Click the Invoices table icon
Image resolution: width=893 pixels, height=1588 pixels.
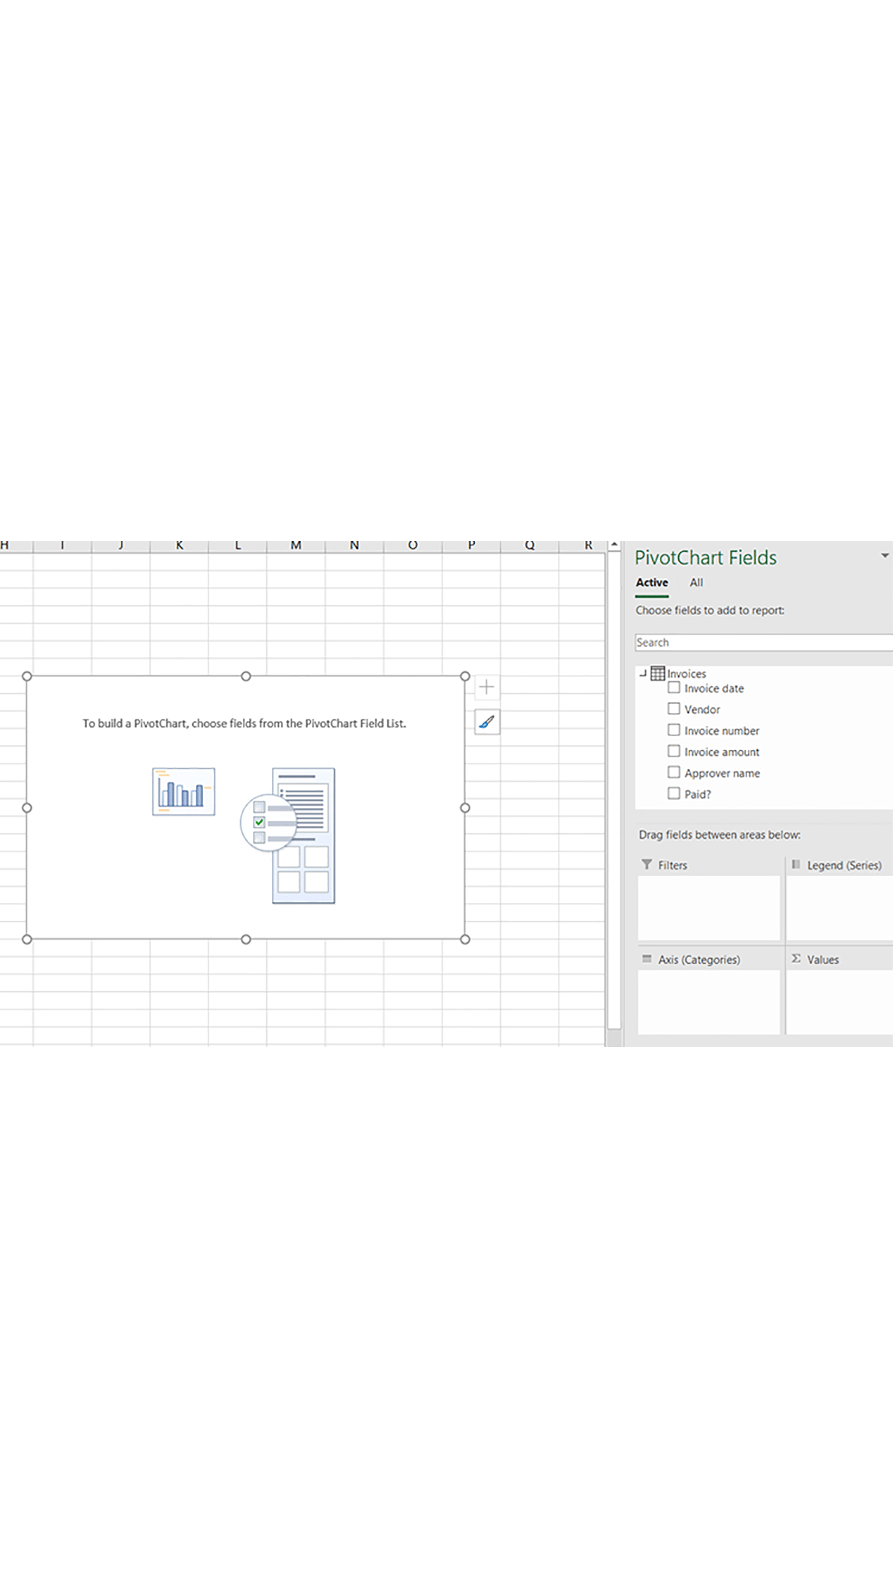[657, 673]
